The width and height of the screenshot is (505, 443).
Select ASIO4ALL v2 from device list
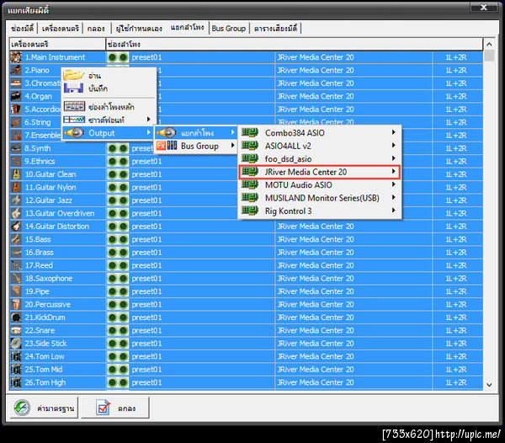point(320,146)
